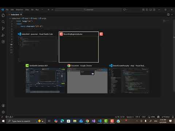Open the Edit menu
The image size is (175, 131).
12,10
